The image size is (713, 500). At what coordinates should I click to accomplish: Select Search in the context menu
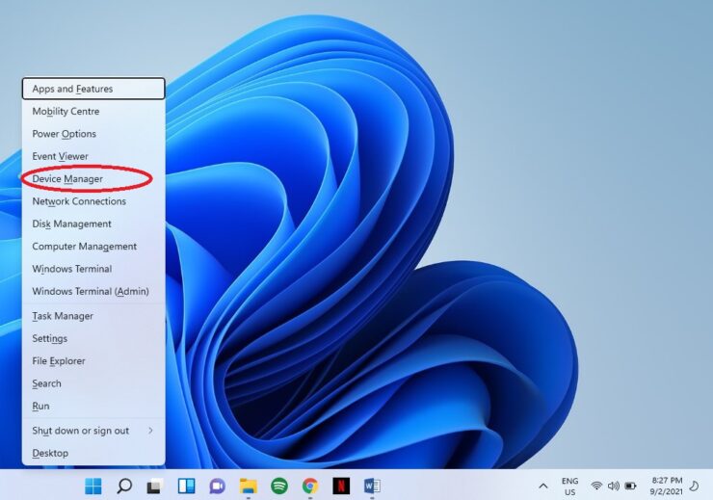[x=93, y=383]
